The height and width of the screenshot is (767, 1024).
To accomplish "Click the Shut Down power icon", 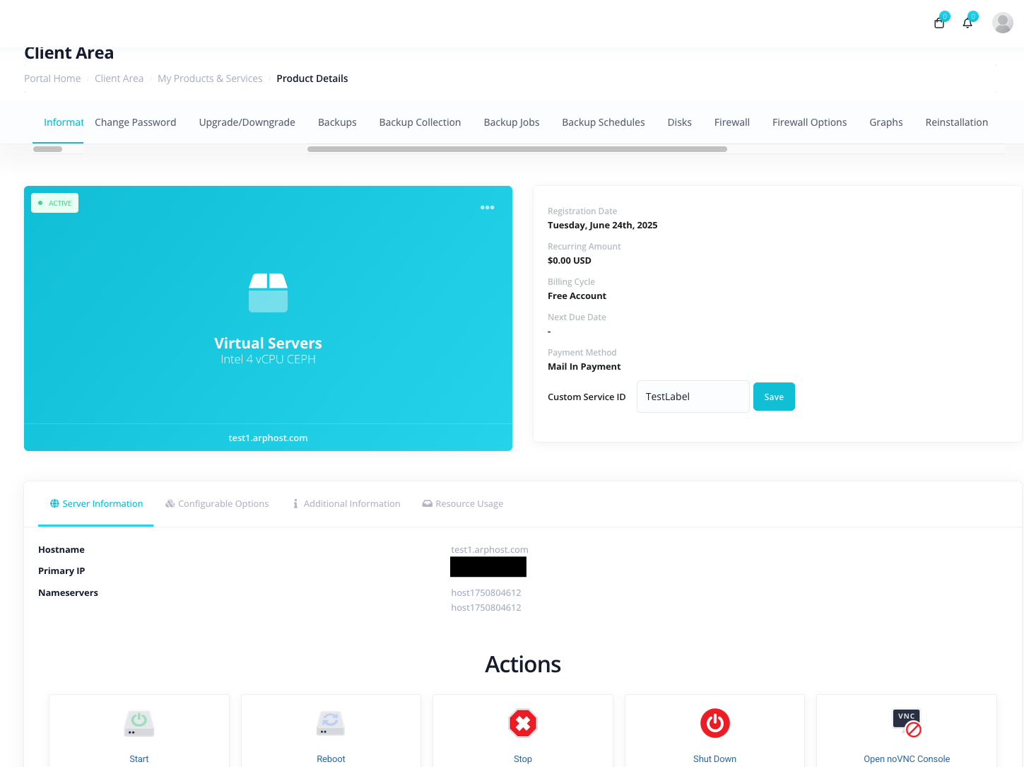I will point(714,723).
